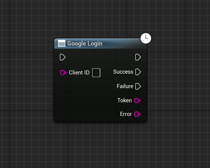Click into the Client ID text field
The image size is (210, 168).
[96, 73]
